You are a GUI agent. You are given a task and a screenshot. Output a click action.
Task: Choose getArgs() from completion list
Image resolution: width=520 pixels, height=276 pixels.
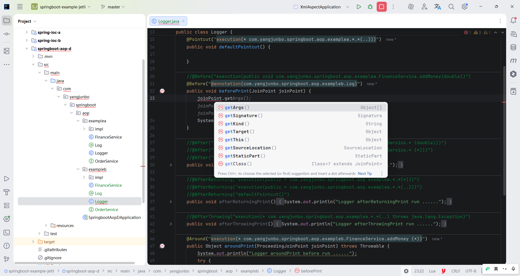[301, 107]
